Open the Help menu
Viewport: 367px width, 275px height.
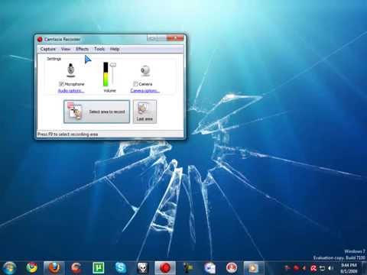point(115,49)
